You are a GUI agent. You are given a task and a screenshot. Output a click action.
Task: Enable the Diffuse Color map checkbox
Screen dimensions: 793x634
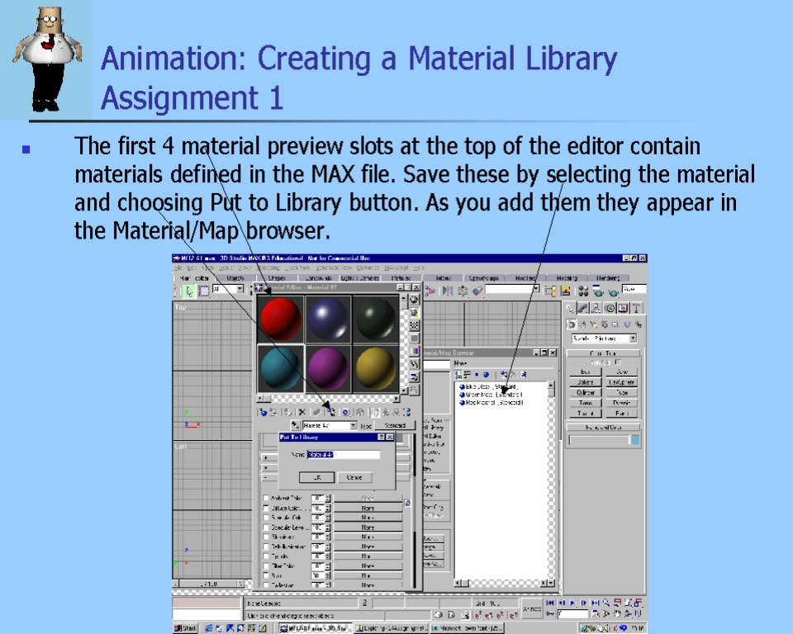(x=266, y=509)
